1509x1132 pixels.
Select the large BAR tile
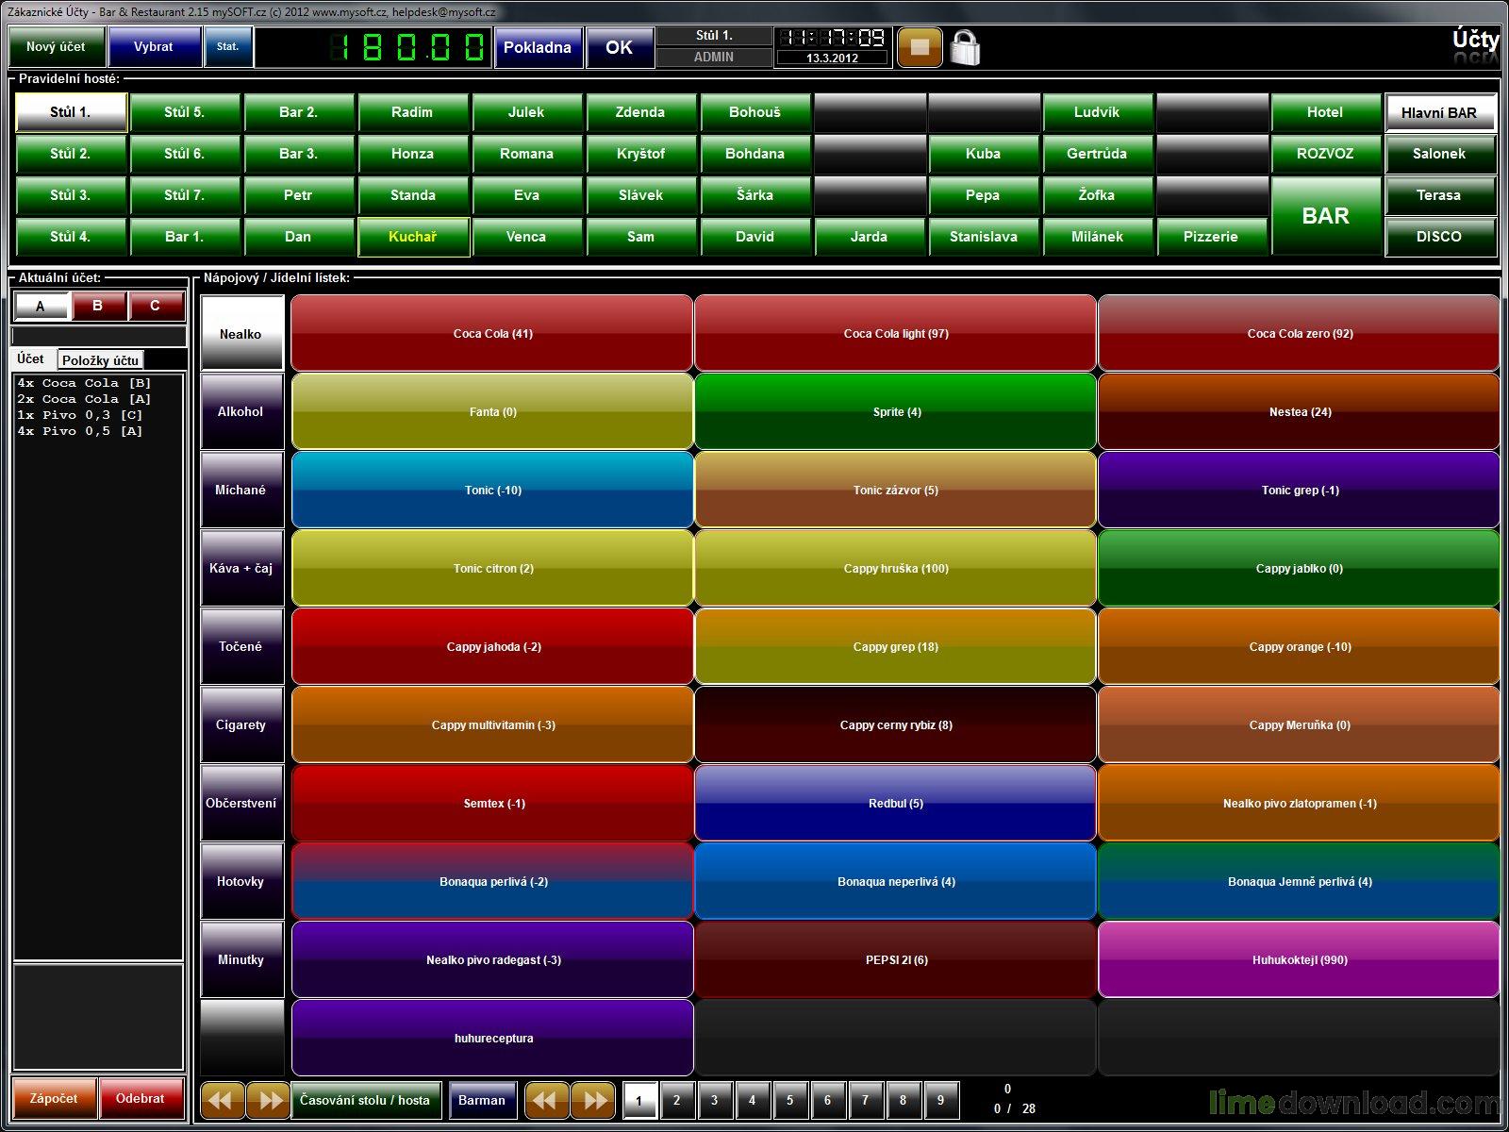pos(1324,216)
